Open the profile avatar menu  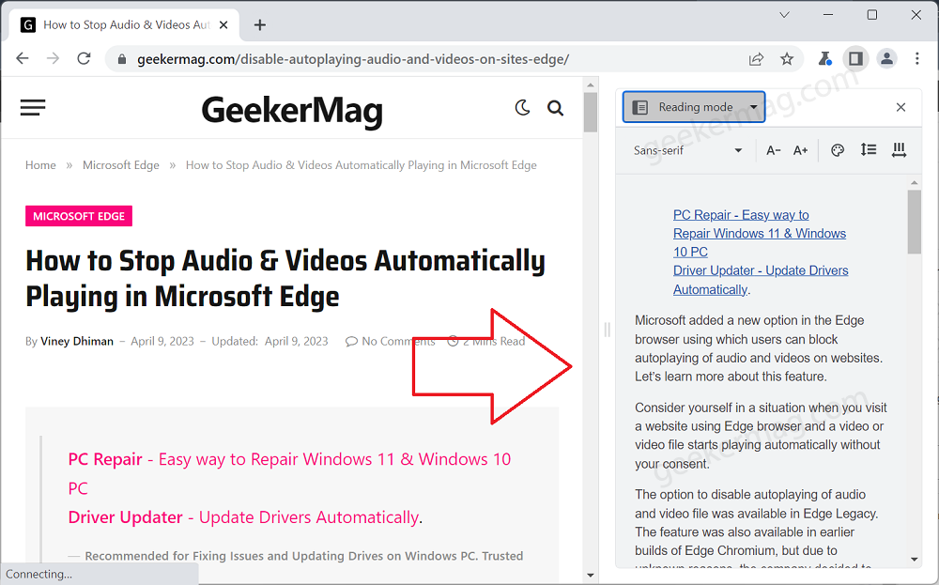887,58
